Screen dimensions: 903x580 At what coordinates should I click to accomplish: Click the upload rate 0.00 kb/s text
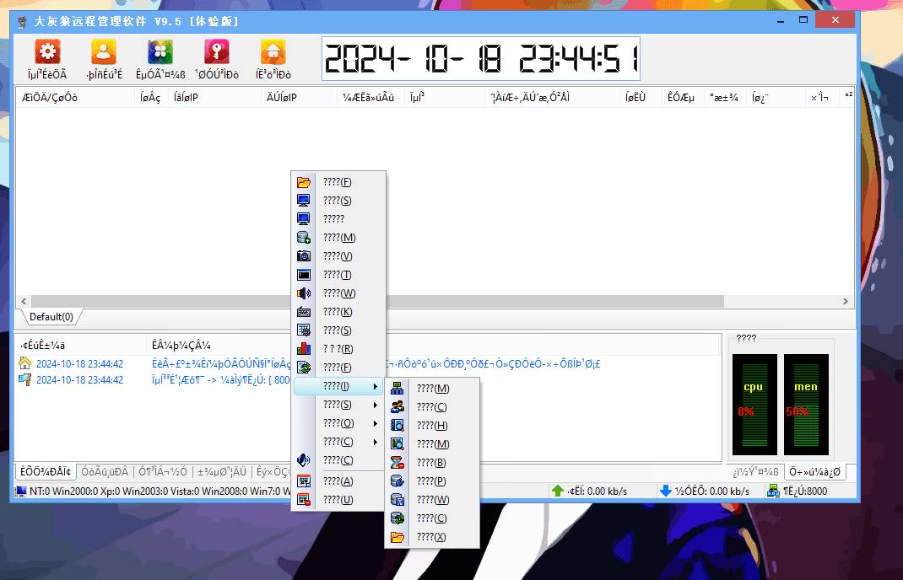[x=597, y=491]
